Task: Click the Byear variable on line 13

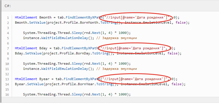Action: [x=44, y=79]
